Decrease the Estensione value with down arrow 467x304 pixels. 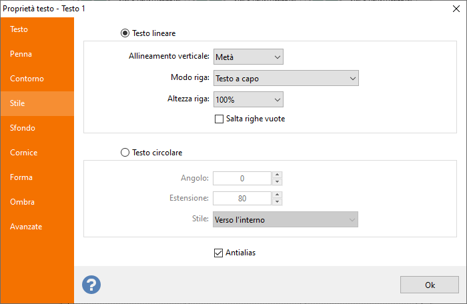(x=278, y=201)
